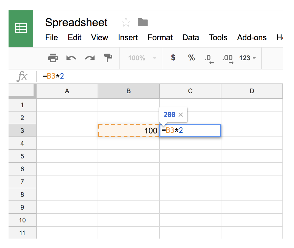Image resolution: width=294 pixels, height=248 pixels.
Task: Open the File menu
Action: pyautogui.click(x=52, y=37)
